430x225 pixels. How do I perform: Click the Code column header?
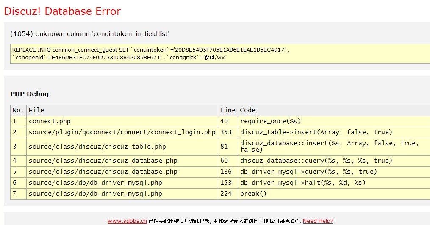point(248,110)
